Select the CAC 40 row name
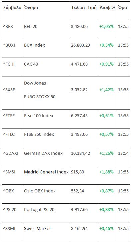This screenshot has width=131, height=243. tap(31, 64)
